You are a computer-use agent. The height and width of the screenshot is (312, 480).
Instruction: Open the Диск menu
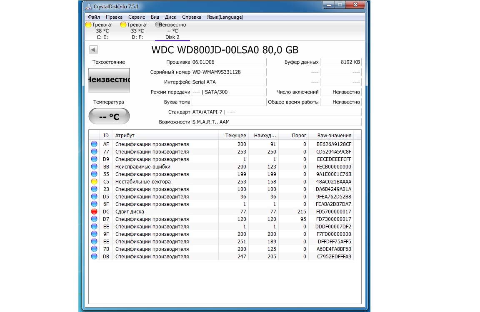point(170,17)
